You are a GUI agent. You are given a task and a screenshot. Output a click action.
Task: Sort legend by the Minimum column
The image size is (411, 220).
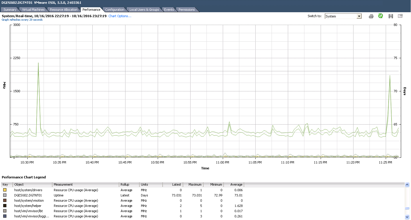(213, 184)
